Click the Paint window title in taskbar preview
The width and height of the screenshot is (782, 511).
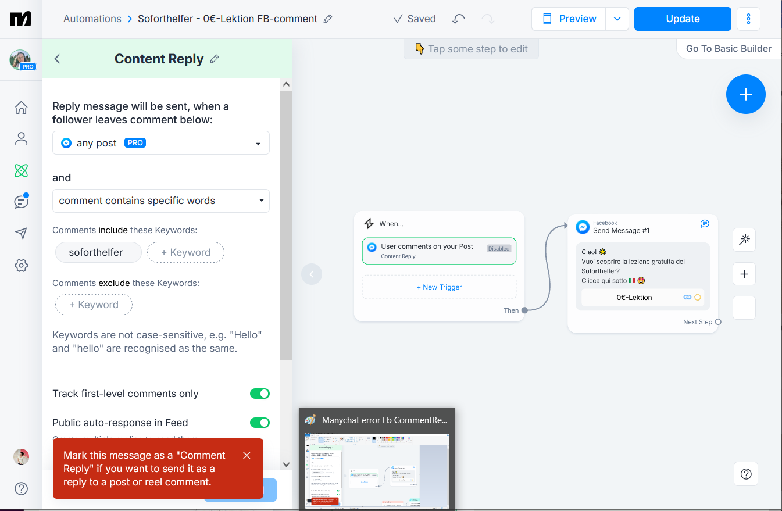coord(384,420)
